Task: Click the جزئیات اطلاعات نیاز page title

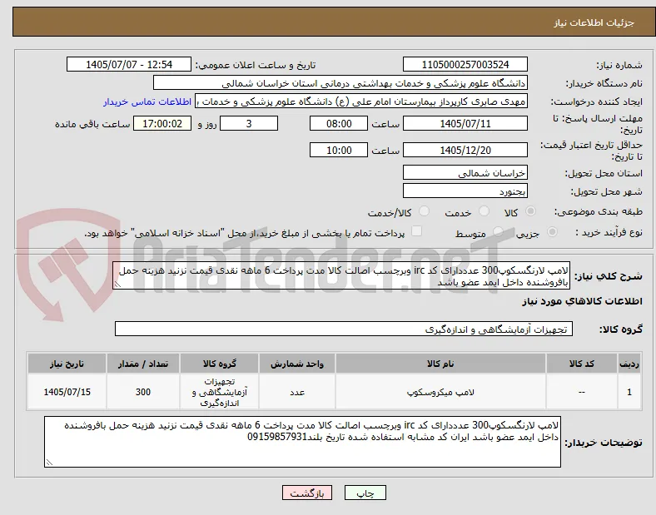Action: click(594, 22)
